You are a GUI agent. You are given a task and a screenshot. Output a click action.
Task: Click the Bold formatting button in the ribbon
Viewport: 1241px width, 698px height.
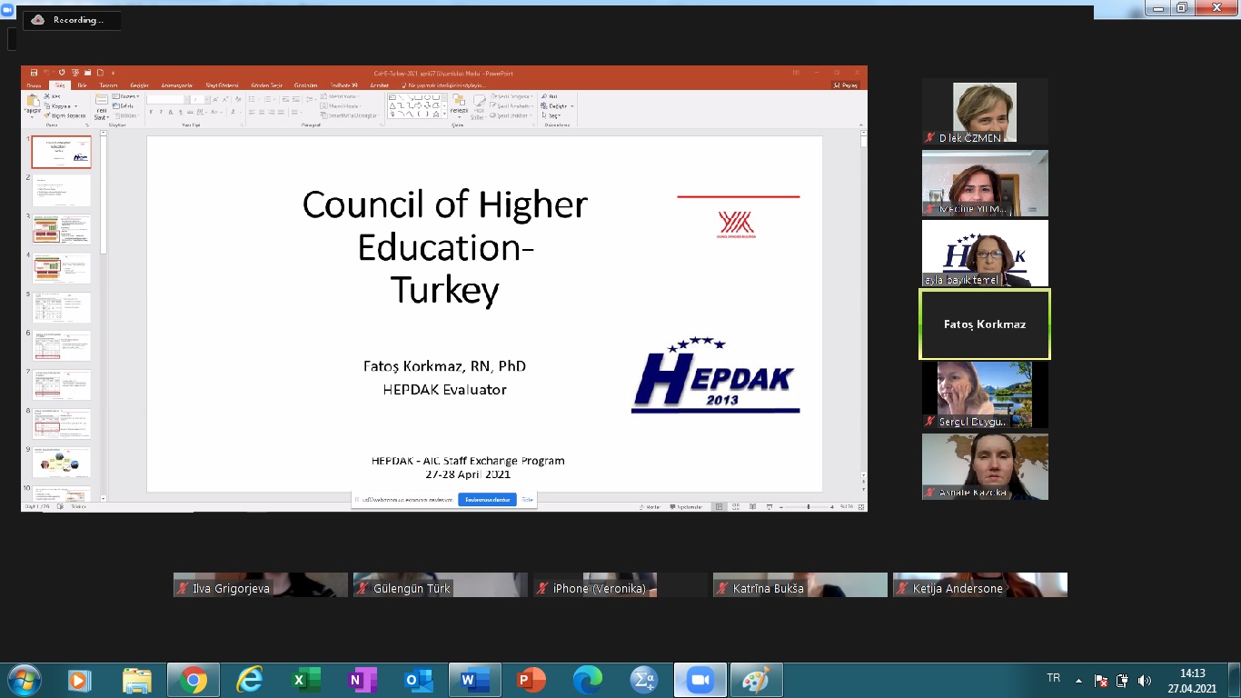click(151, 112)
